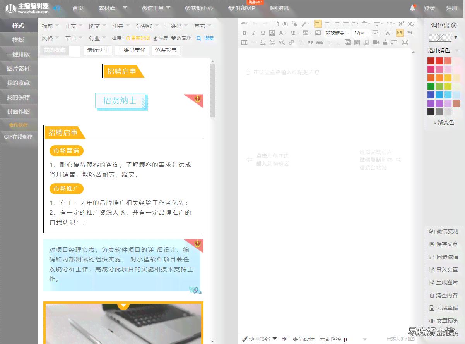Expand the 分割线 style category
Screen dimensions: 465x344
pos(147,26)
